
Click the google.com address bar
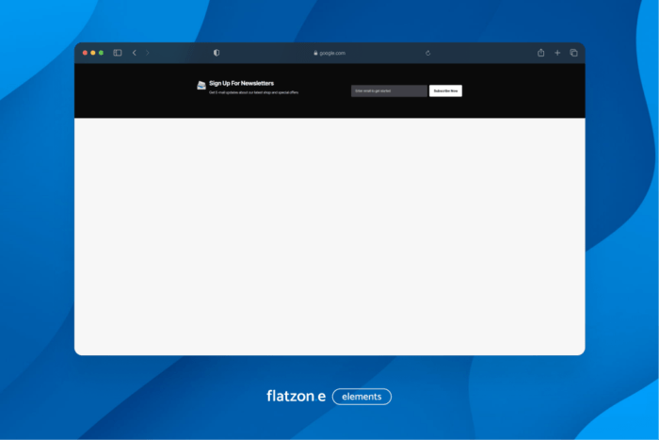[331, 54]
